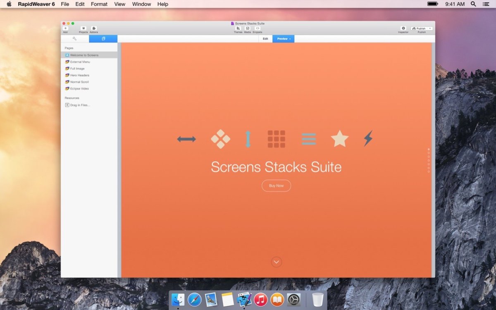The width and height of the screenshot is (496, 310).
Task: Click the scroll-down chevron circle in preview
Action: (277, 262)
